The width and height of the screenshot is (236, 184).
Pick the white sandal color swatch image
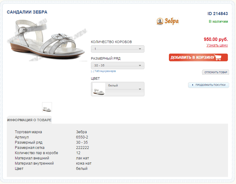[99, 89]
